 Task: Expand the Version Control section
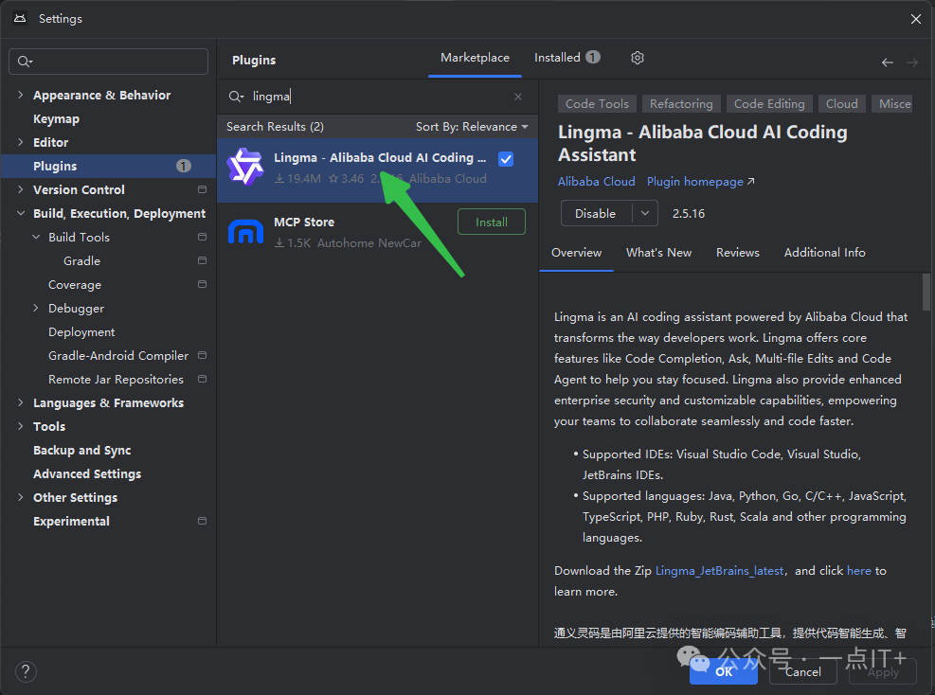pyautogui.click(x=21, y=189)
